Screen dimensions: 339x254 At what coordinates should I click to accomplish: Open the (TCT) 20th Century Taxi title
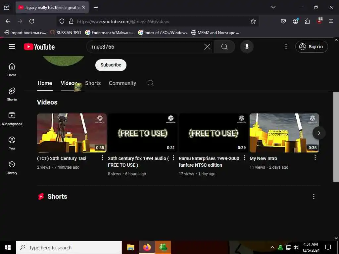(x=62, y=158)
